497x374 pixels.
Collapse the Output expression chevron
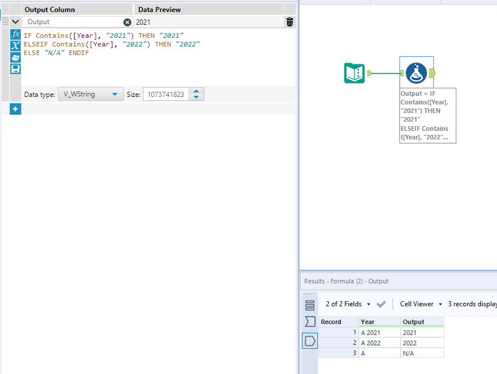(15, 22)
